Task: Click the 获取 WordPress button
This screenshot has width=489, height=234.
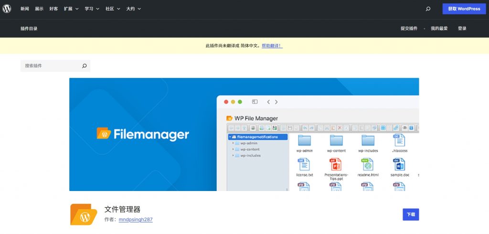Action: point(464,9)
